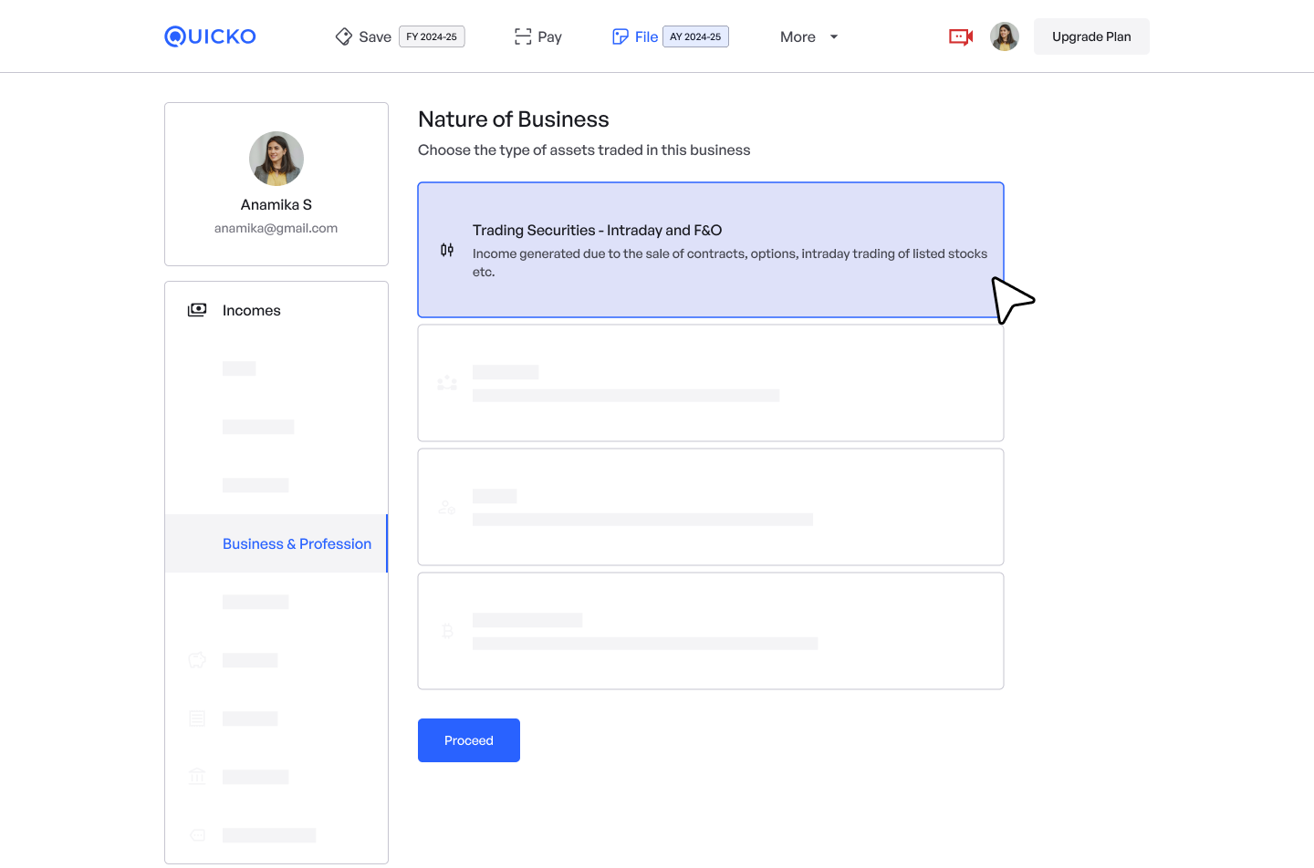The width and height of the screenshot is (1314, 868).
Task: Select the third placeholder business type card
Action: (710, 507)
